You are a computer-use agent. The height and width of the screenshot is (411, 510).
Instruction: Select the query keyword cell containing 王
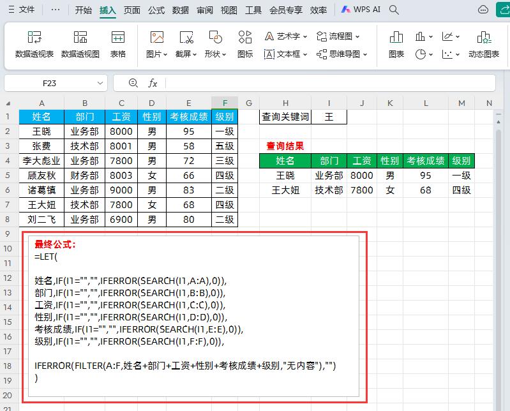pyautogui.click(x=329, y=117)
